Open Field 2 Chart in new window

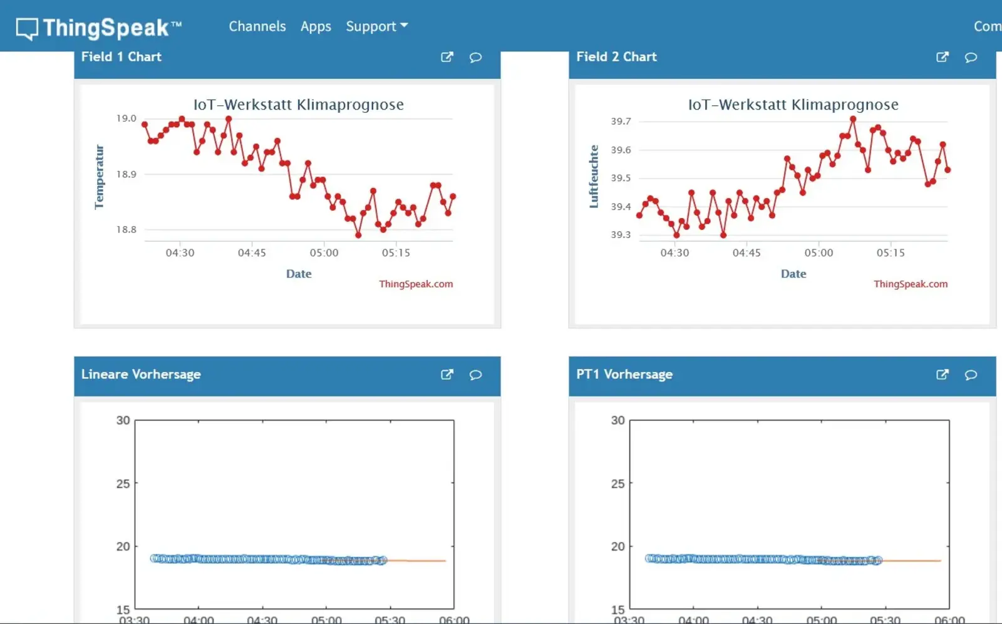coord(942,57)
